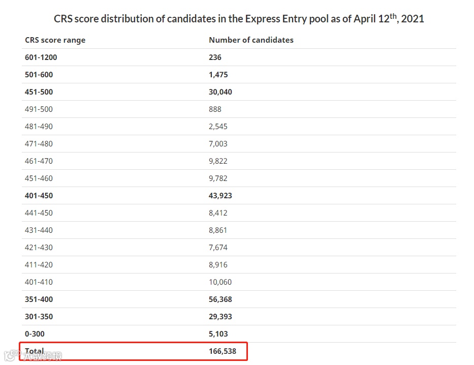Image resolution: width=474 pixels, height=365 pixels.
Task: Click the table title about CRS score distribution
Action: tap(239, 19)
